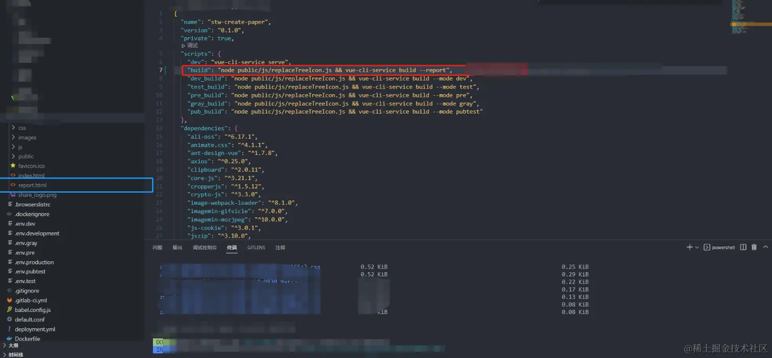Click the "pre_build" script line
Viewport: 772px width, 358px height.
click(x=331, y=95)
